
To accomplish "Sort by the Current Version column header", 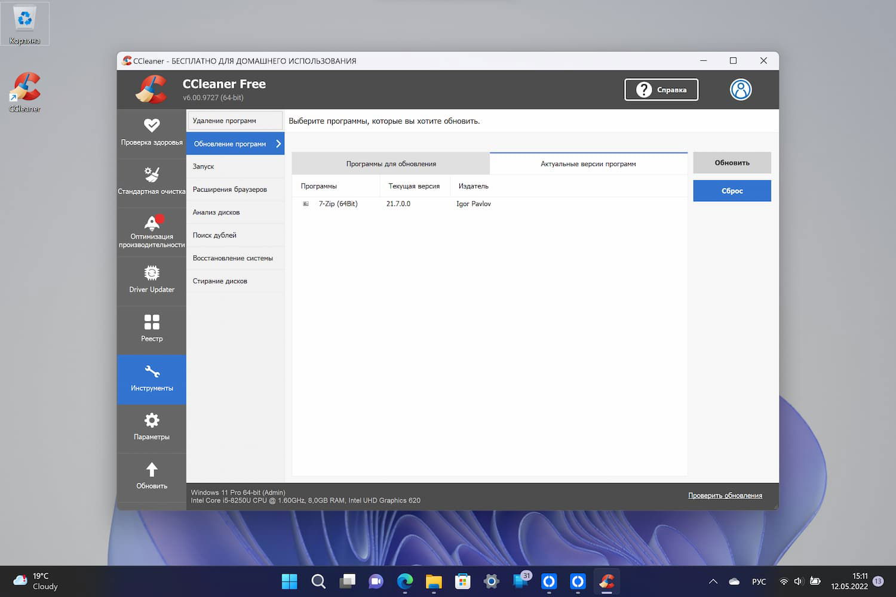I will tap(414, 186).
